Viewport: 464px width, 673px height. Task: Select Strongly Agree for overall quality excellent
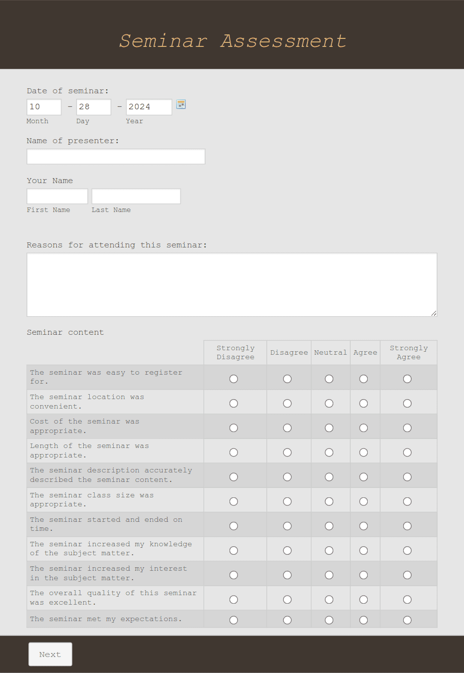(x=408, y=600)
